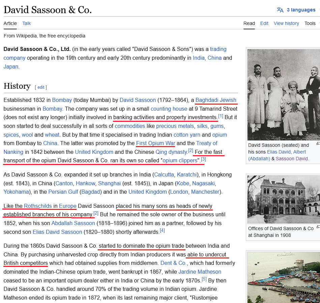
Task: Click citation reference [4]
Action: (x=162, y=230)
